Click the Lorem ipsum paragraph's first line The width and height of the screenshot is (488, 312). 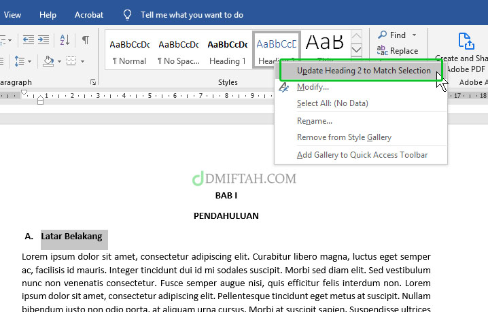[226, 257]
